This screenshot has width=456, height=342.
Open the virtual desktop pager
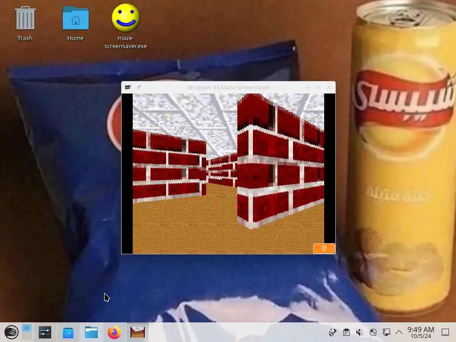27,332
